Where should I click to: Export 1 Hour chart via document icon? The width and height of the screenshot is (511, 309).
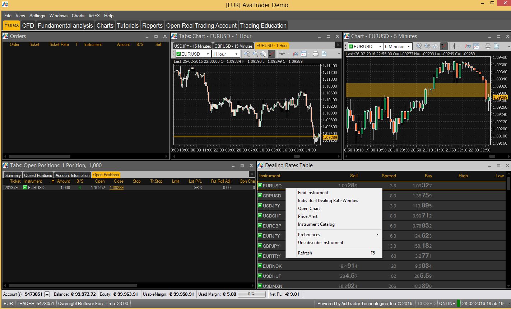coord(324,54)
